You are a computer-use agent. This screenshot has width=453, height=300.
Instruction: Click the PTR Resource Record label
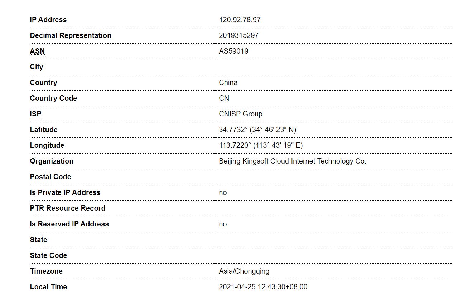pos(68,208)
